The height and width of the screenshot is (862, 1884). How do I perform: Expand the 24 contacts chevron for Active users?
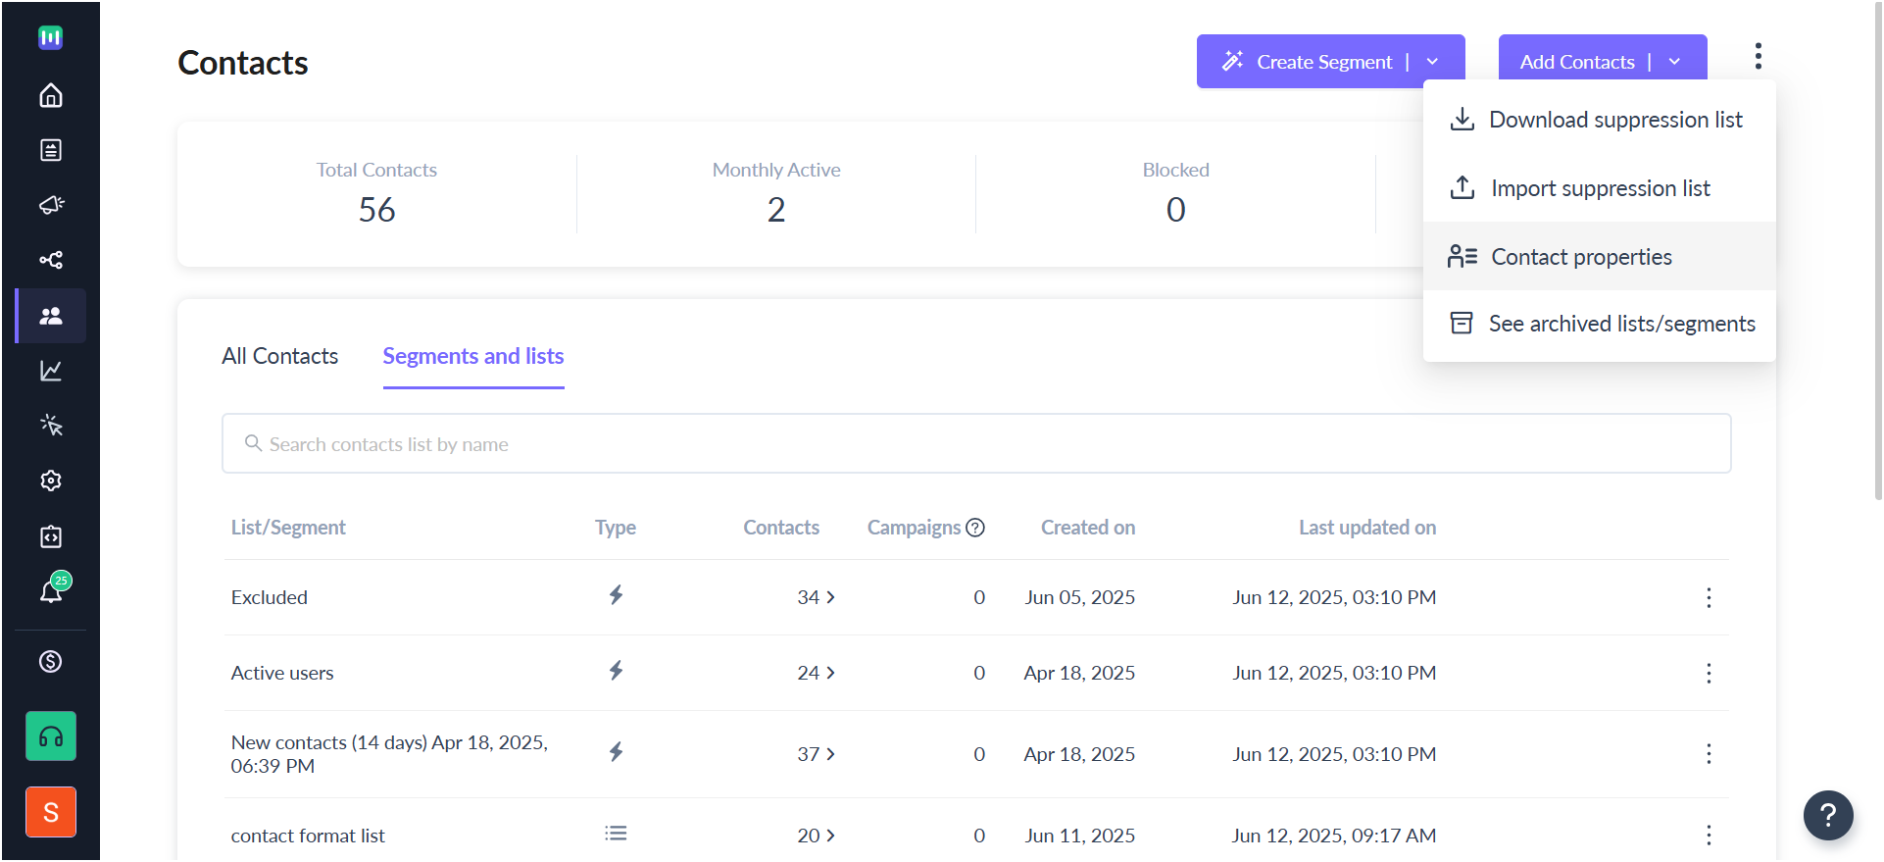[831, 673]
